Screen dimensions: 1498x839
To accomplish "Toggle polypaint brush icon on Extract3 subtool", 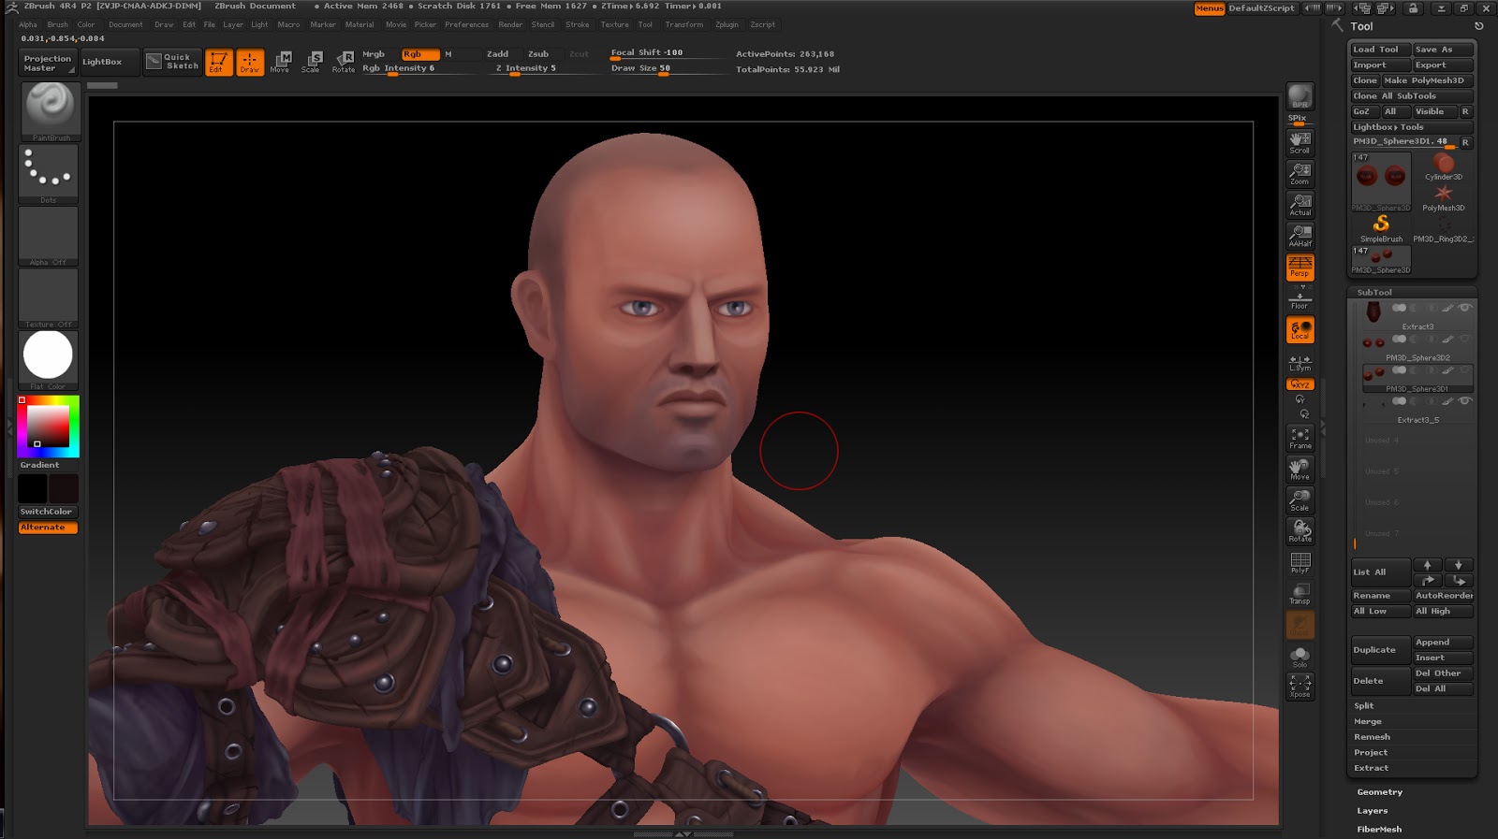I will [1447, 308].
